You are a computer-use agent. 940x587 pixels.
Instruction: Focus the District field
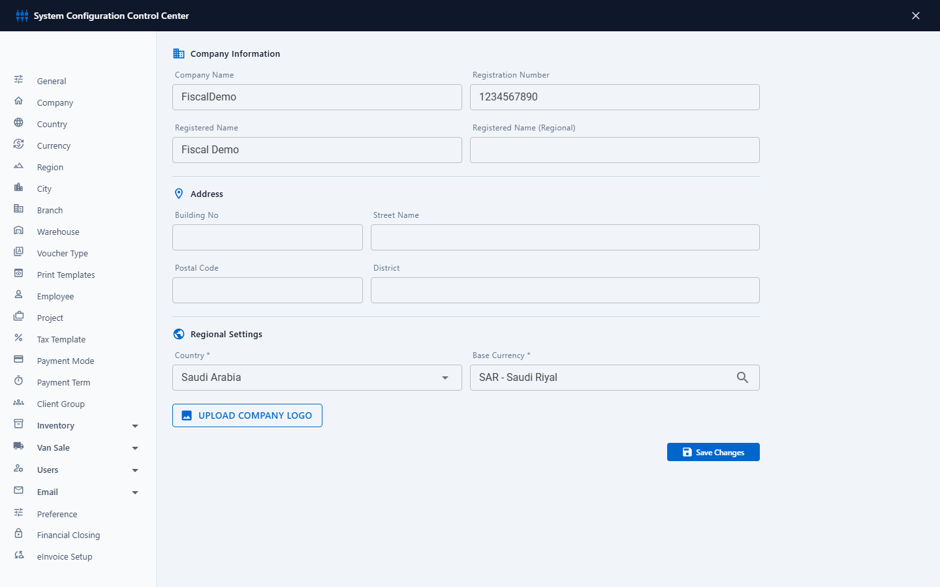[565, 290]
